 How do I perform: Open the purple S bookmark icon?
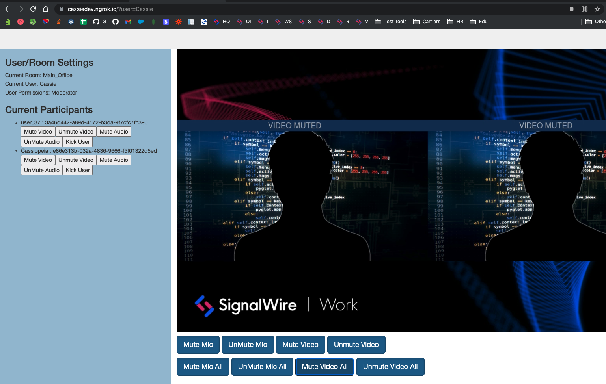166,22
